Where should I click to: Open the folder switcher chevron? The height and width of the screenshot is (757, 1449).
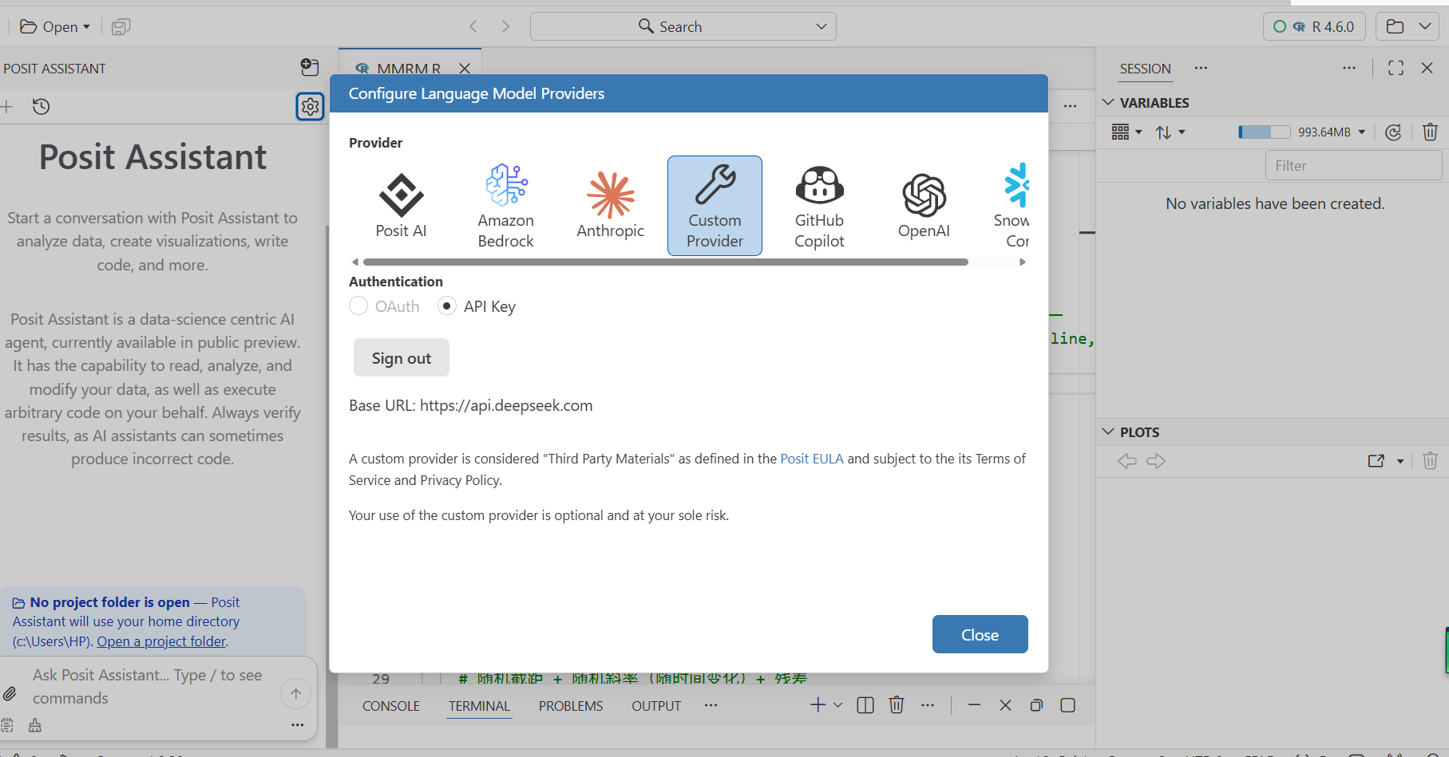coord(1425,26)
